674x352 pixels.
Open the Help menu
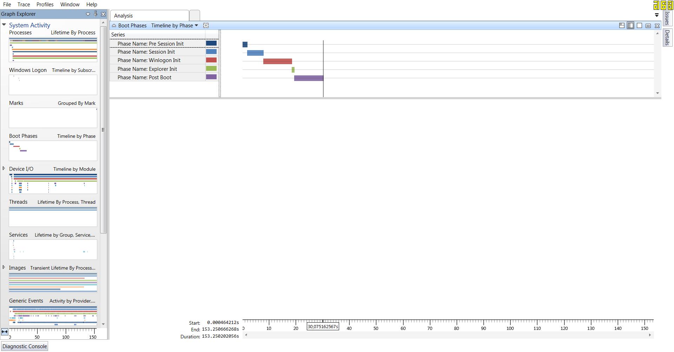[x=92, y=5]
